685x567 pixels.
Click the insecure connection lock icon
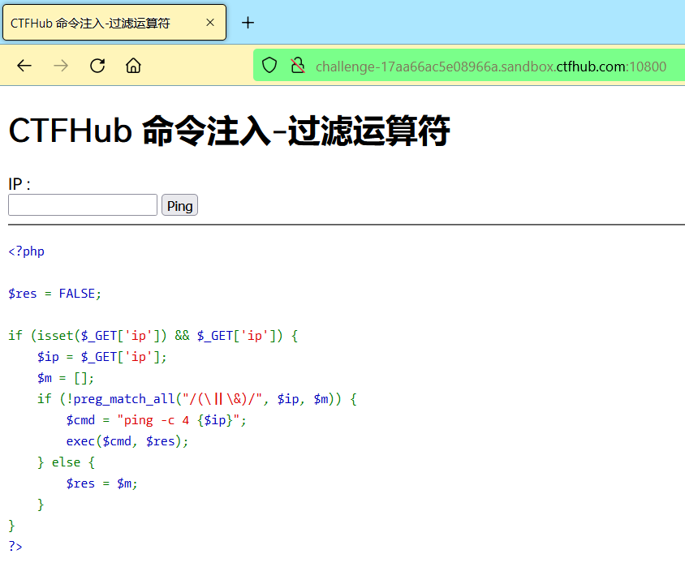click(x=298, y=66)
